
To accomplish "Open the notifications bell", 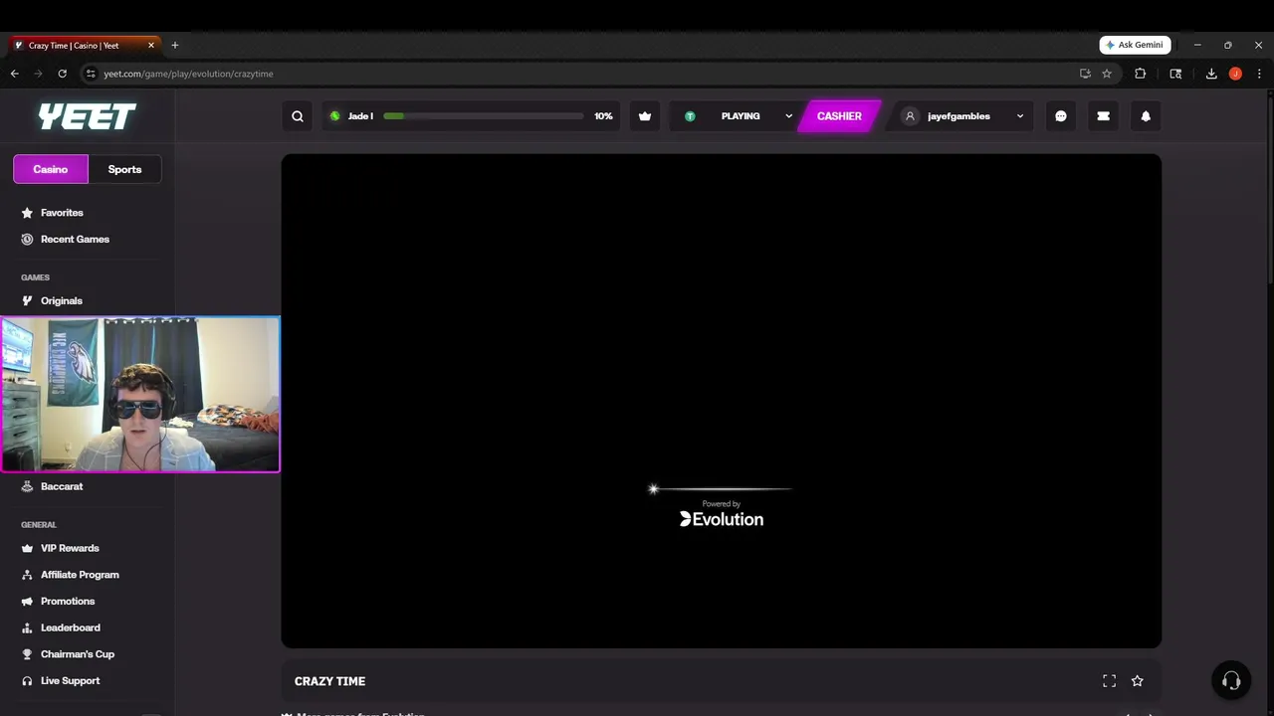I will coord(1146,116).
